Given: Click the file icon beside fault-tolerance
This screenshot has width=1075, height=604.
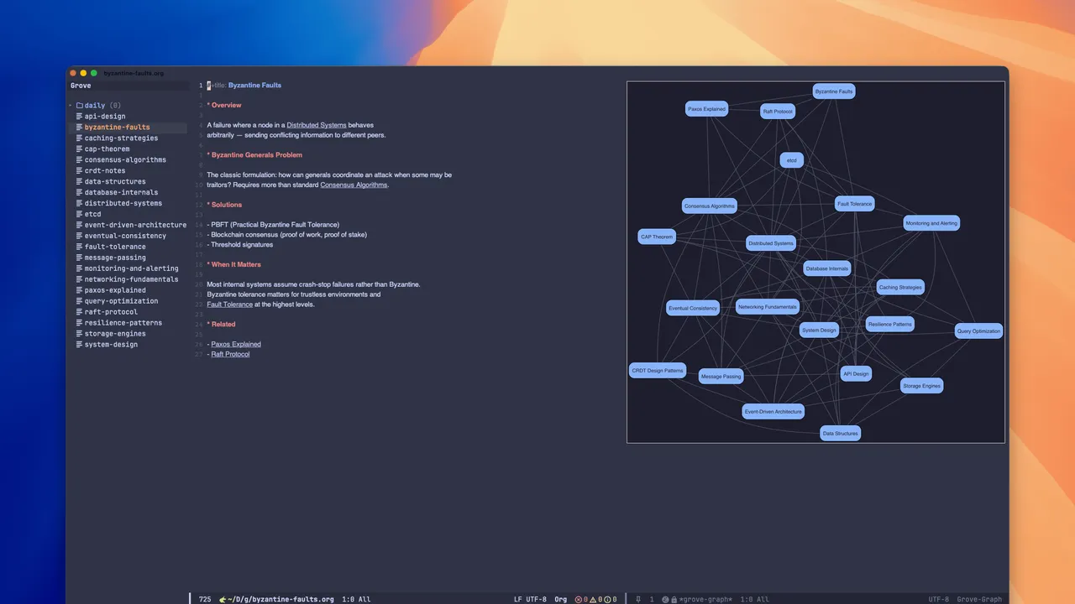Looking at the screenshot, I should [80, 247].
